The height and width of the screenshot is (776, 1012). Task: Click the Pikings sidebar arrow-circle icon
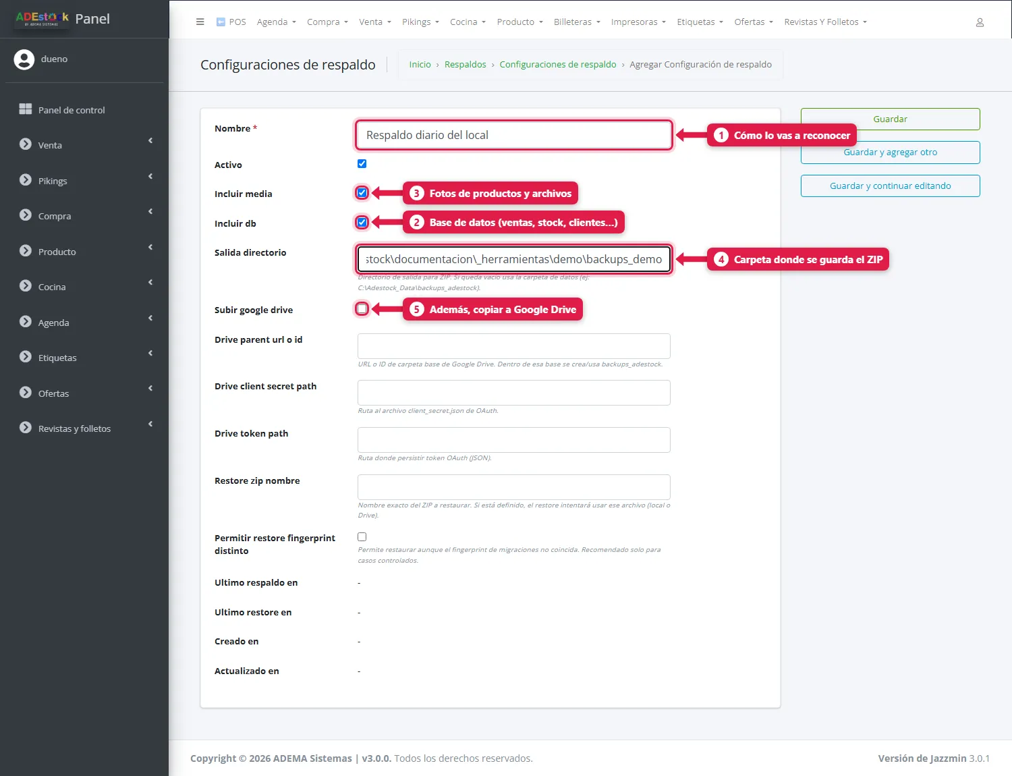(x=26, y=180)
